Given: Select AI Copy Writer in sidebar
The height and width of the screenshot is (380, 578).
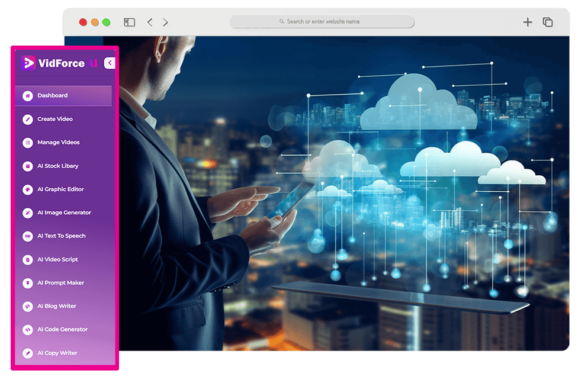Looking at the screenshot, I should tap(57, 353).
